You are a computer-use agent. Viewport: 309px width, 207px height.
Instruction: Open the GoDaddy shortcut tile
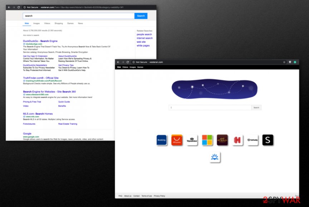(252, 140)
